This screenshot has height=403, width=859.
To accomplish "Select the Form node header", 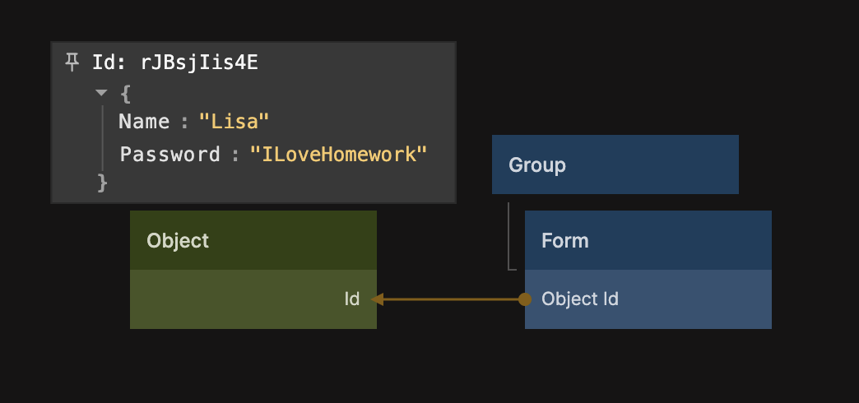I will point(648,240).
